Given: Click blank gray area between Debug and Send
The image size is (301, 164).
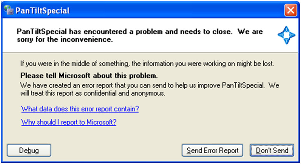Looking at the screenshot, I should pos(117,150).
